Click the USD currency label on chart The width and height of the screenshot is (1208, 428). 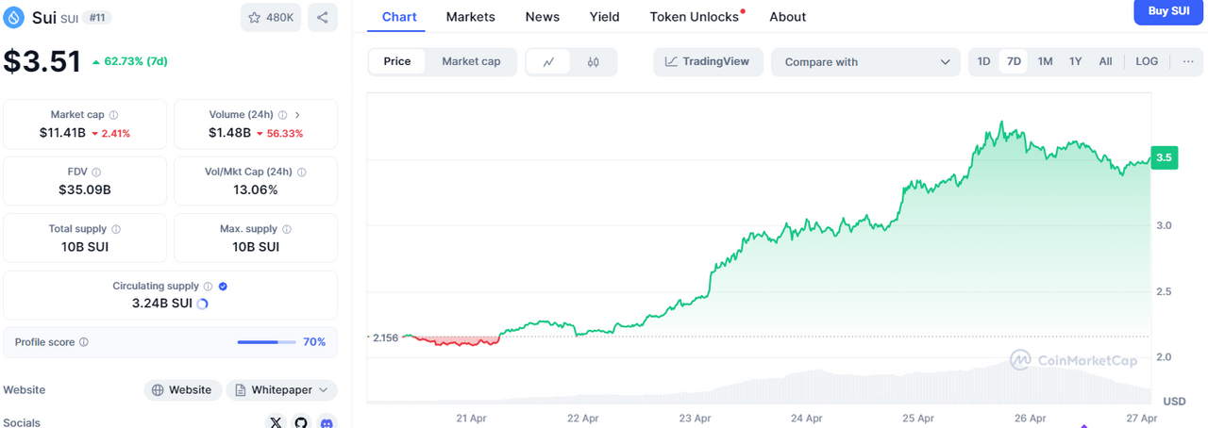pyautogui.click(x=1174, y=401)
